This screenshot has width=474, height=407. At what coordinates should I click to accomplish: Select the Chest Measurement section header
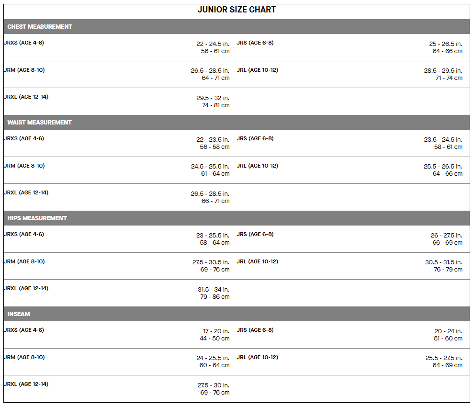pos(40,27)
